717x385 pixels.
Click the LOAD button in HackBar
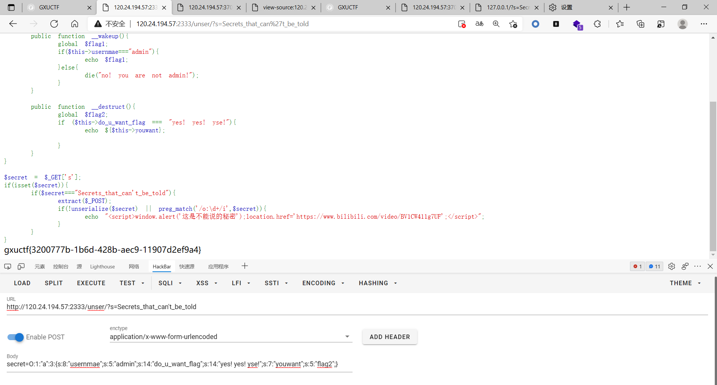click(x=22, y=283)
